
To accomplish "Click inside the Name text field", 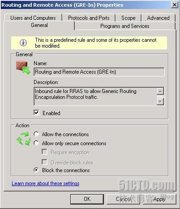I will [99, 72].
